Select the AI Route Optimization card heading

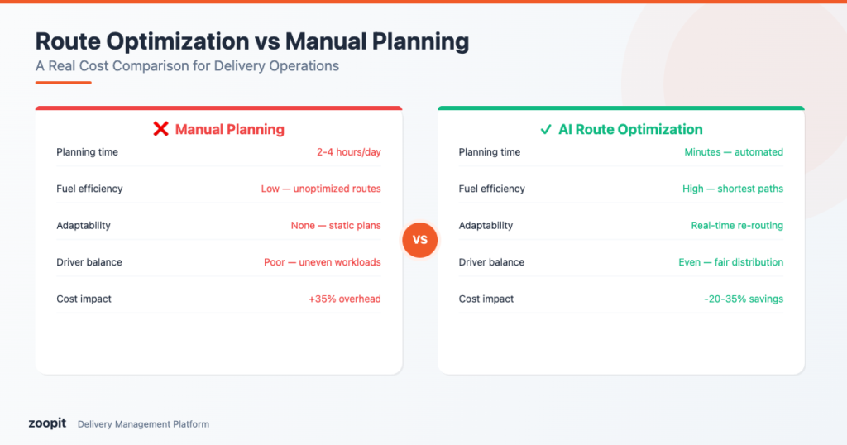coord(630,129)
